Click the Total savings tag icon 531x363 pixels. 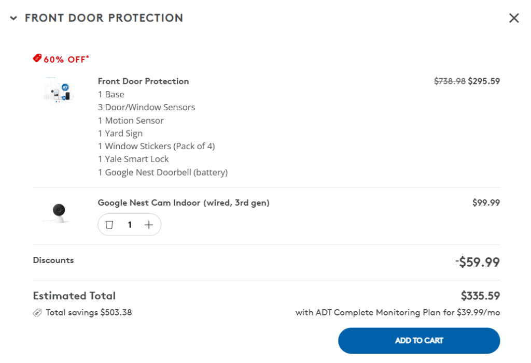click(37, 313)
